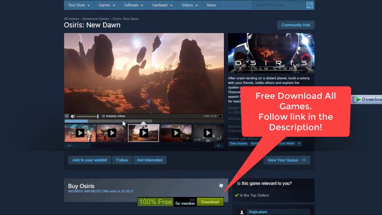Viewport: 382px width, 215px height.
Task: Play the first trailer thumbnail
Action: coord(80,133)
